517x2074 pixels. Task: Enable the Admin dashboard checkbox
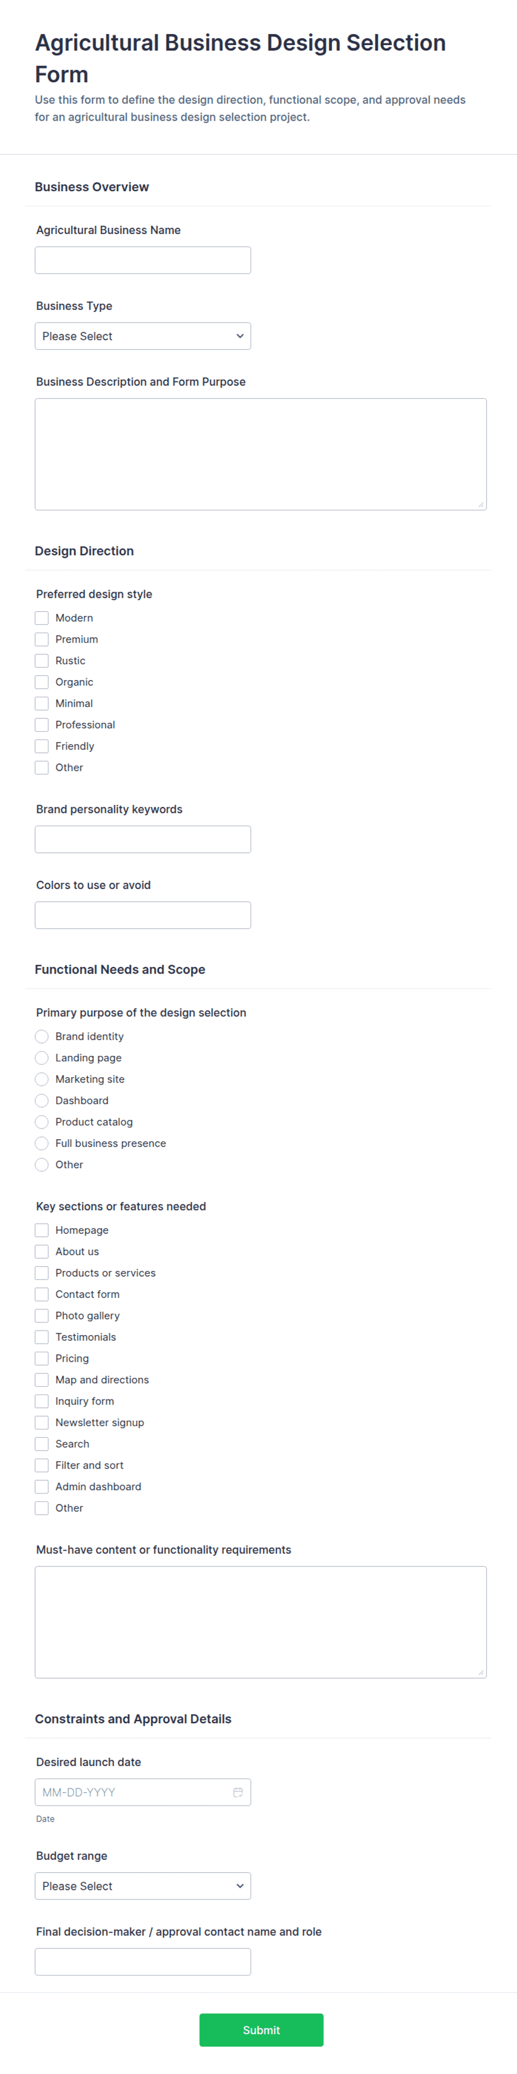(42, 1487)
